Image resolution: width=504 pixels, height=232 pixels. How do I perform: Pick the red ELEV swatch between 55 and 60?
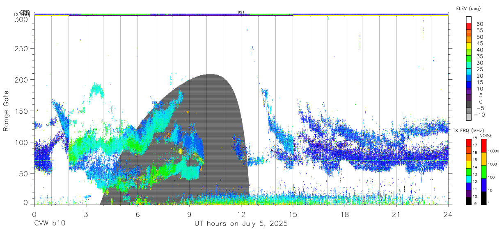click(469, 27)
